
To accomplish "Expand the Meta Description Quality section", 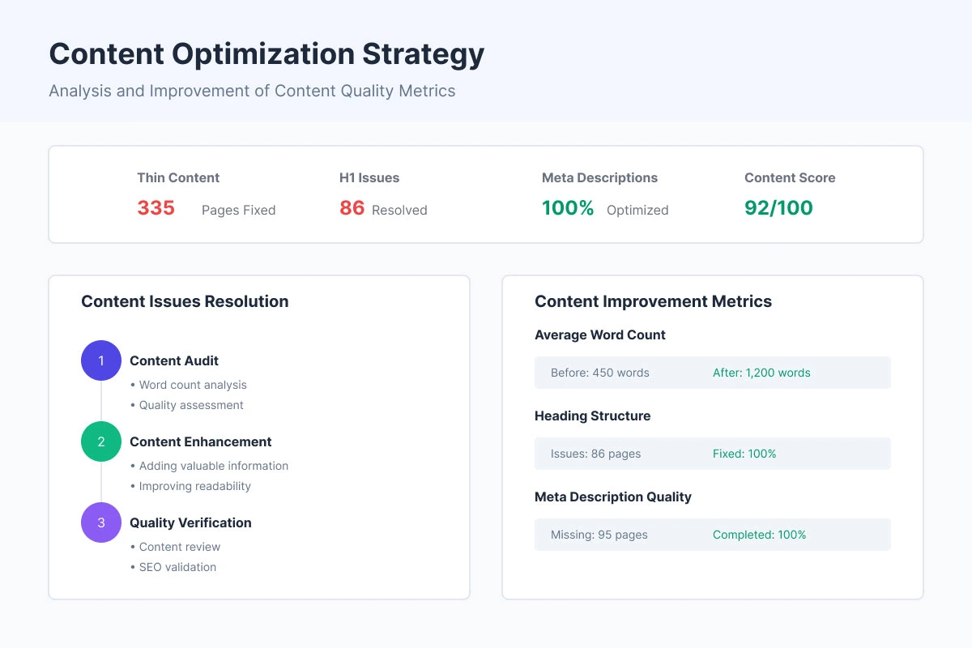I will tap(613, 497).
